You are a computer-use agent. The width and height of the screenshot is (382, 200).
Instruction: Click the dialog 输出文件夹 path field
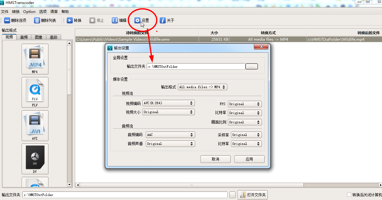196,67
